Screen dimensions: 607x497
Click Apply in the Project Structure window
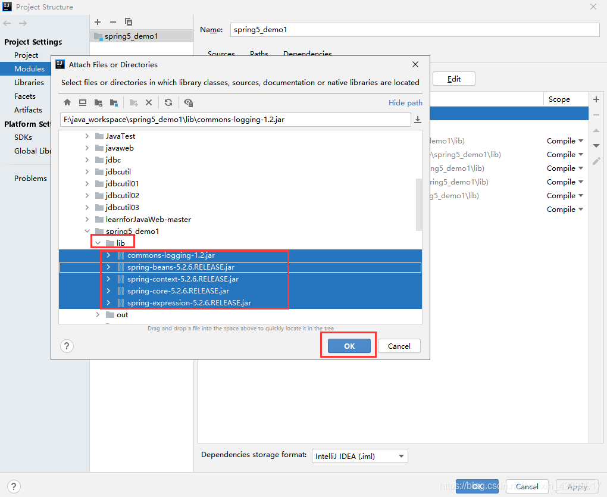pyautogui.click(x=577, y=486)
